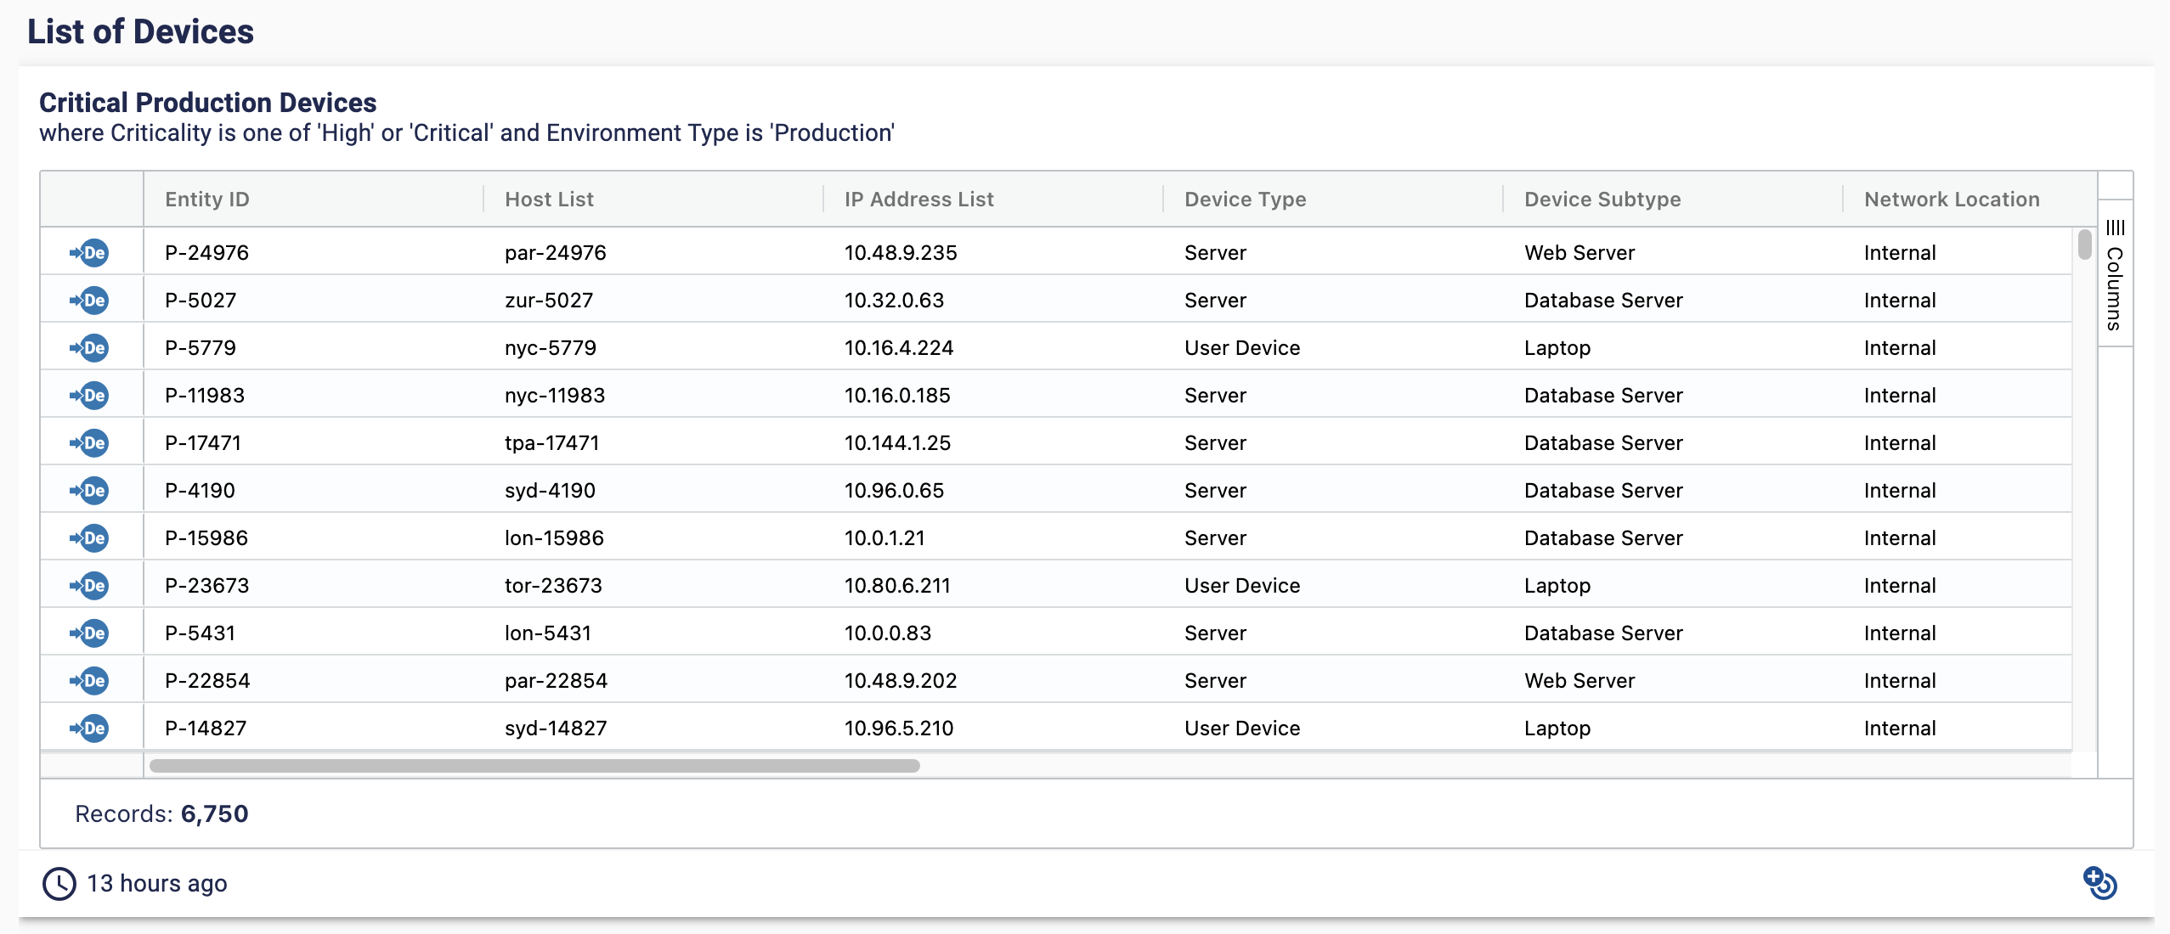
Task: Click host name tpa-17471
Action: [552, 442]
